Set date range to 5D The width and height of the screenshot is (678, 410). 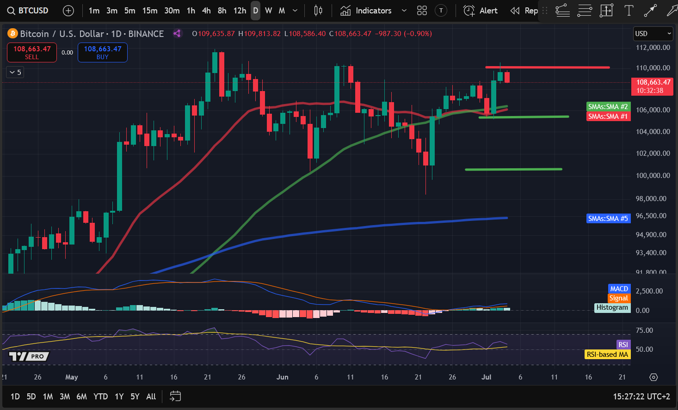[x=31, y=397]
